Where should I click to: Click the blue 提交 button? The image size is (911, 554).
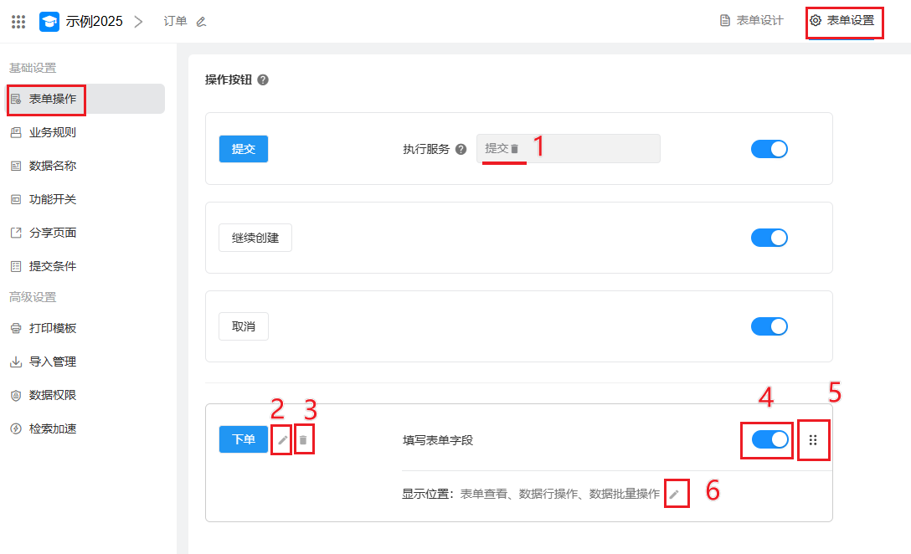coord(243,149)
